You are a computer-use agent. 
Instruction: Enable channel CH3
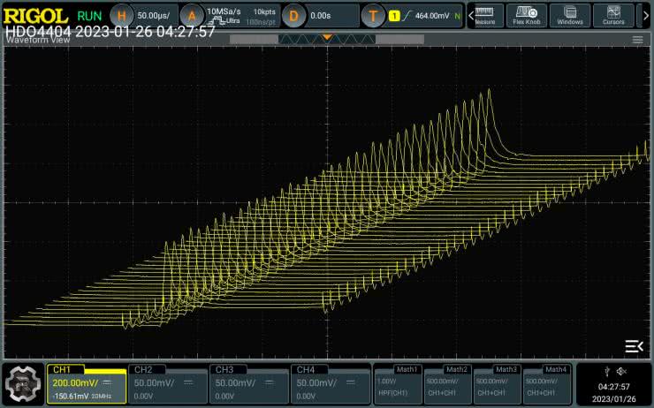point(248,384)
